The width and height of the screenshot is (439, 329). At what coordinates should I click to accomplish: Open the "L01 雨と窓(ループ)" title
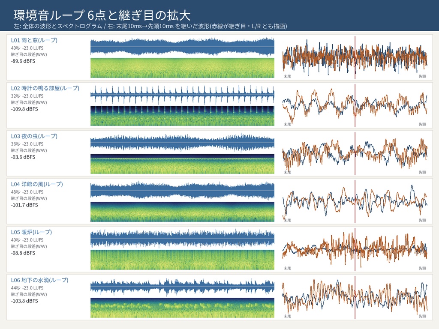click(x=34, y=40)
